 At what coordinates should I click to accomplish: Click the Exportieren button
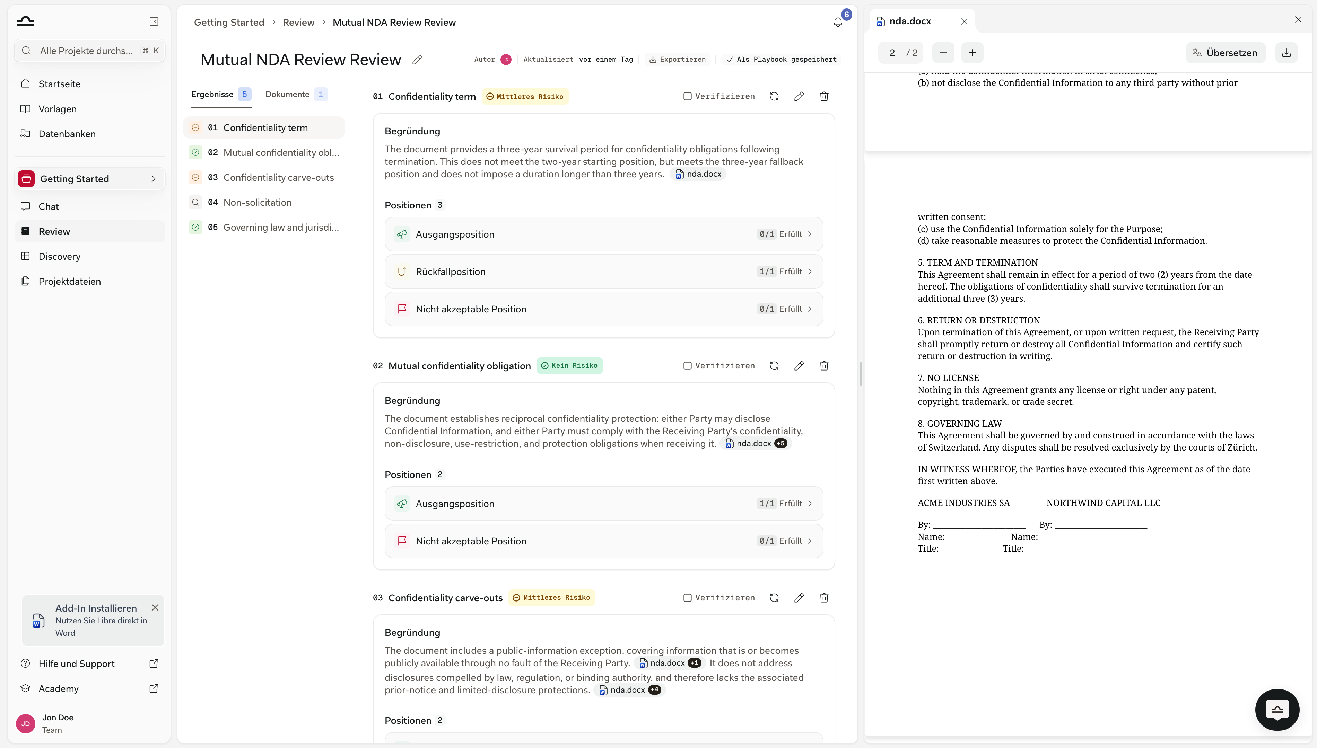coord(678,60)
